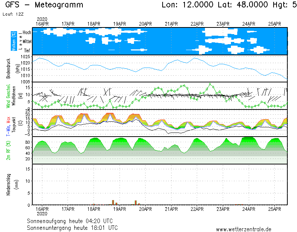Click the '19APR' label on the bottom axis

tap(120, 209)
